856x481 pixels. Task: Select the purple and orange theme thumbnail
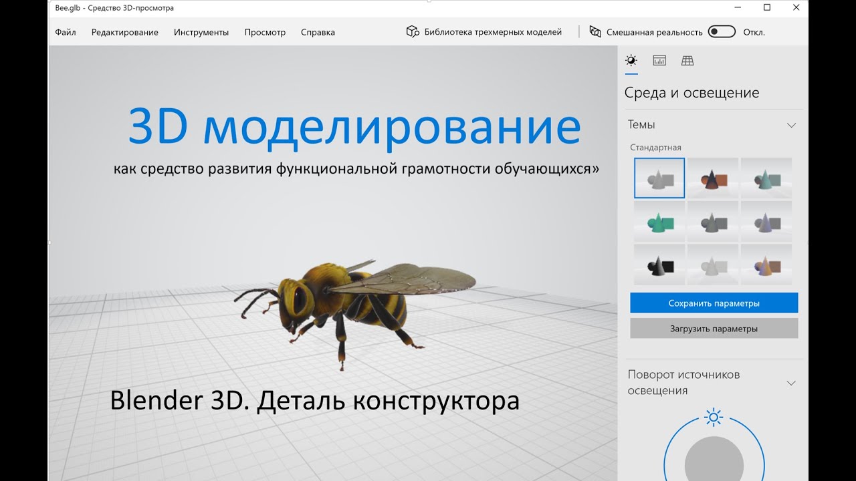[x=766, y=265]
